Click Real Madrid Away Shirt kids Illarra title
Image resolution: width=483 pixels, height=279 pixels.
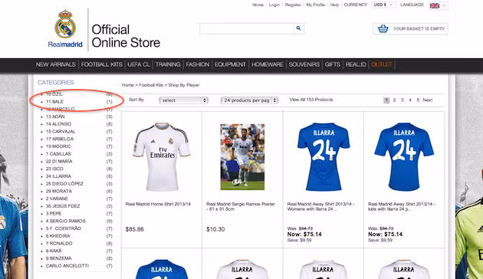click(x=402, y=206)
